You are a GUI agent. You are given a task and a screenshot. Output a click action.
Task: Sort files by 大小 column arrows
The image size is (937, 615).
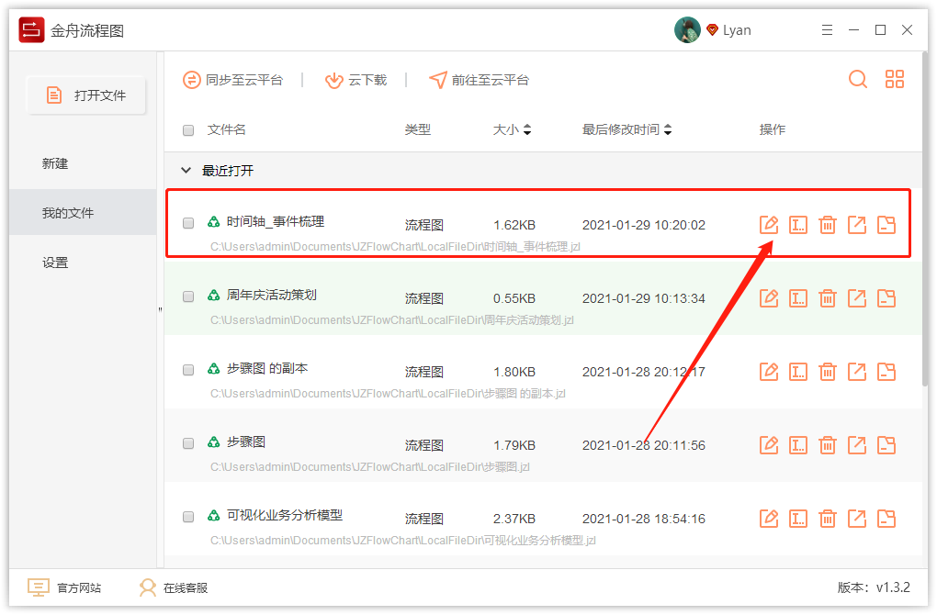coord(527,129)
